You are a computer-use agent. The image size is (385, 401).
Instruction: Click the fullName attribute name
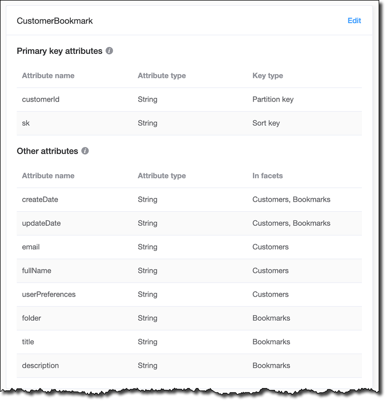coord(37,271)
